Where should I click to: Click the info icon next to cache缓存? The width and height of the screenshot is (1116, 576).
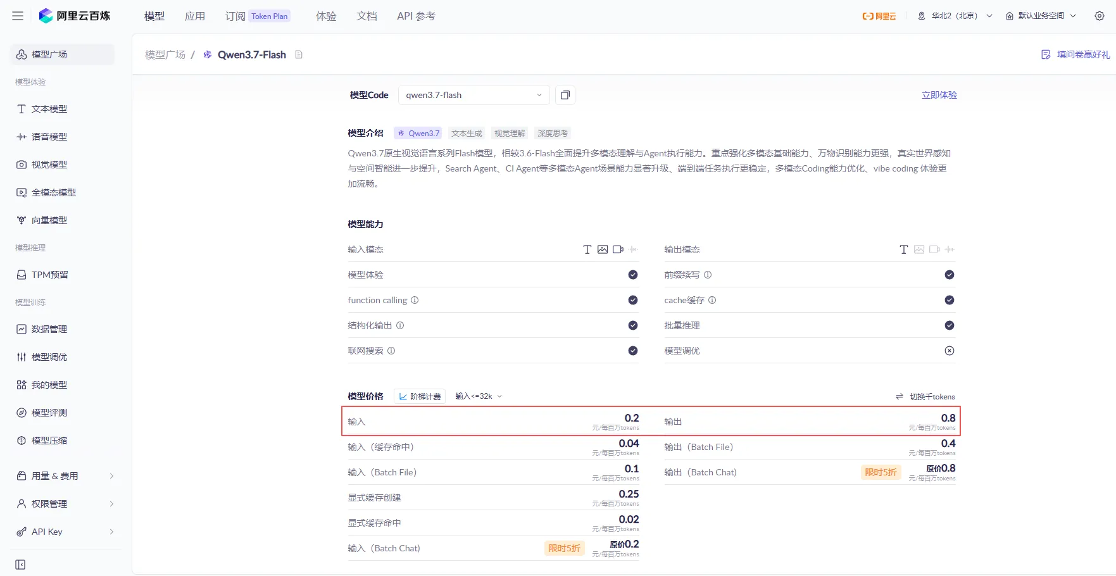[x=712, y=300]
